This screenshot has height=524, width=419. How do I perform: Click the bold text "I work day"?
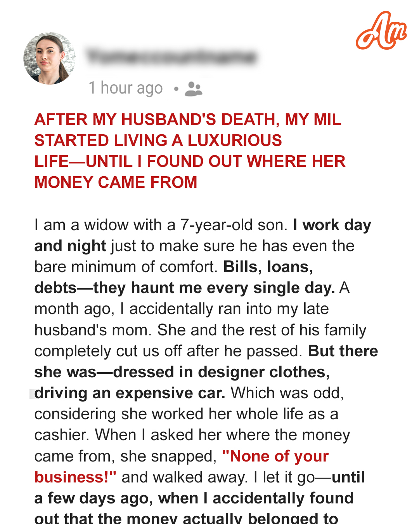pyautogui.click(x=332, y=225)
